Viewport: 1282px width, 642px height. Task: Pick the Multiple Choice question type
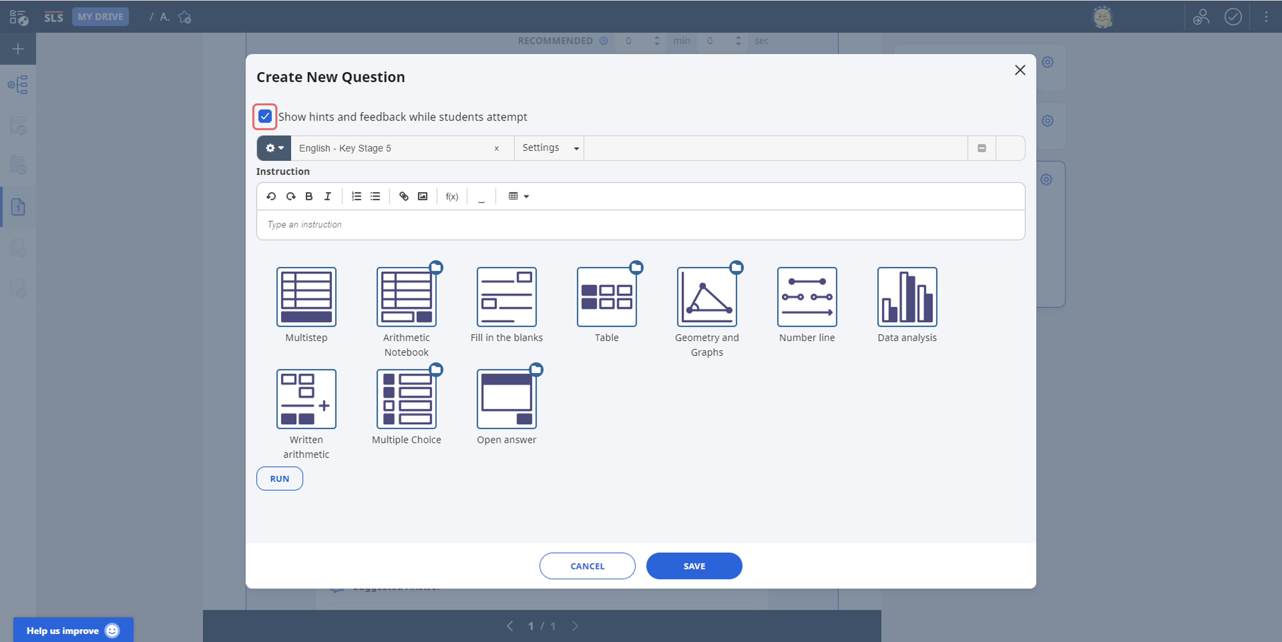(x=406, y=399)
